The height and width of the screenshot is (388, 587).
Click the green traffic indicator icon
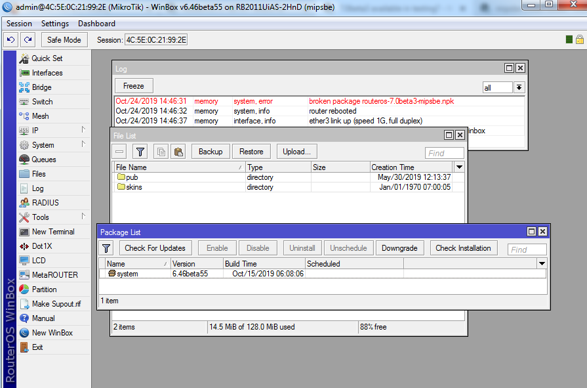pos(569,39)
